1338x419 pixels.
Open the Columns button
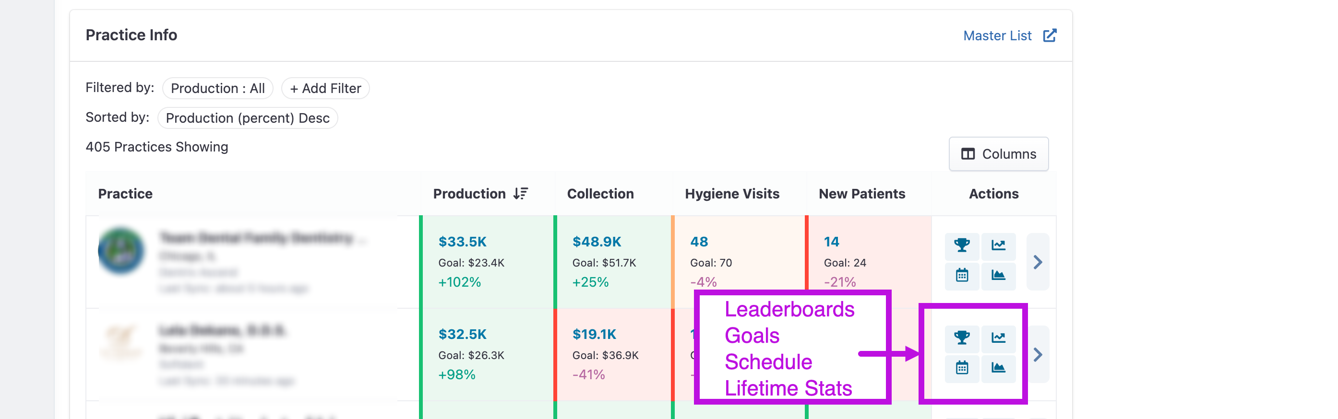click(x=998, y=154)
